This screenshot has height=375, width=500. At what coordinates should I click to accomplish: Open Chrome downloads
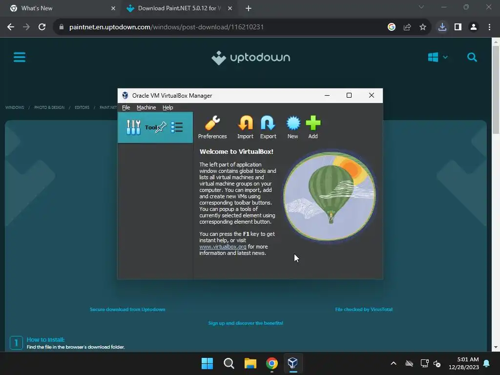pyautogui.click(x=442, y=27)
